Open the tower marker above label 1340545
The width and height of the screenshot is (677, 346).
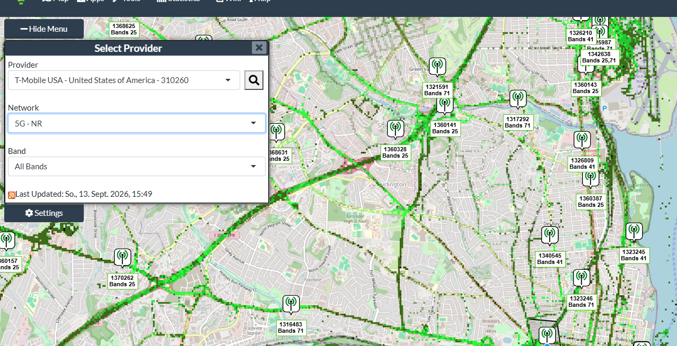point(550,235)
